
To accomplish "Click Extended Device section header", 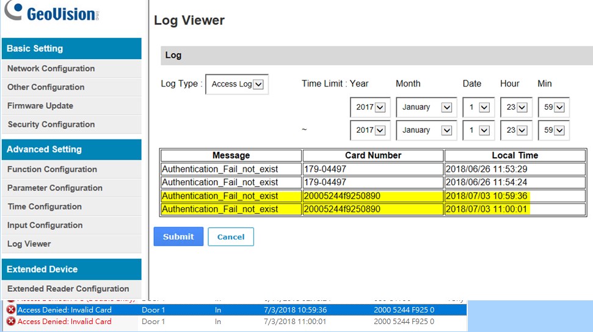I will [71, 269].
